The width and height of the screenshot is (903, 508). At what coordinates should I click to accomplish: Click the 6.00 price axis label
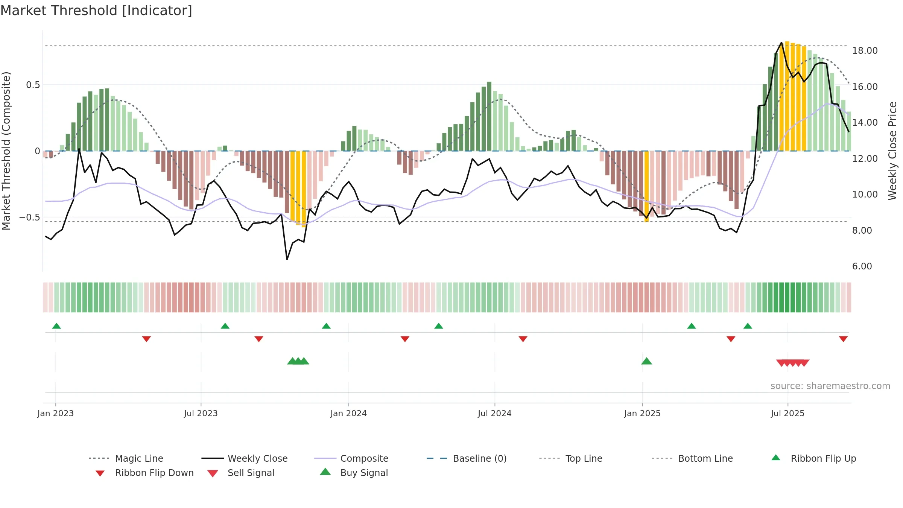(862, 266)
